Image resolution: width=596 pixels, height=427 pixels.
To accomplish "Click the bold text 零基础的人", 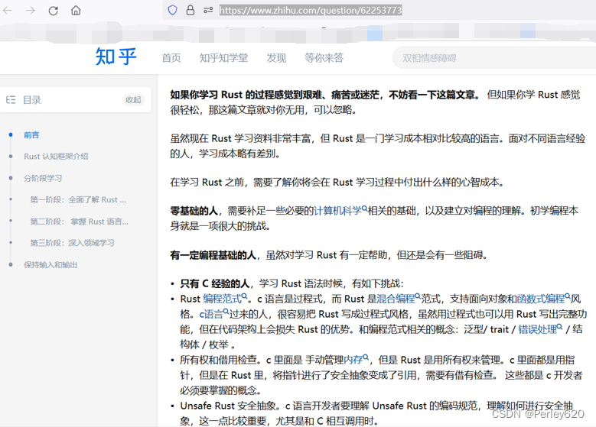I will pyautogui.click(x=194, y=211).
